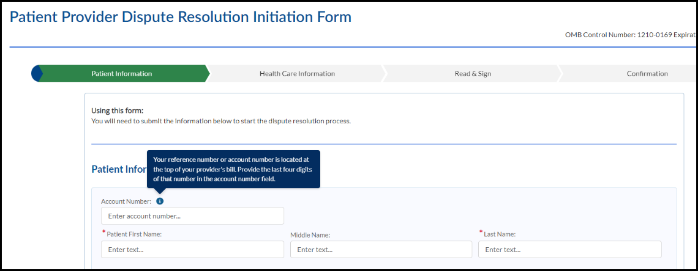Click into the Patient First Name field

coord(192,250)
